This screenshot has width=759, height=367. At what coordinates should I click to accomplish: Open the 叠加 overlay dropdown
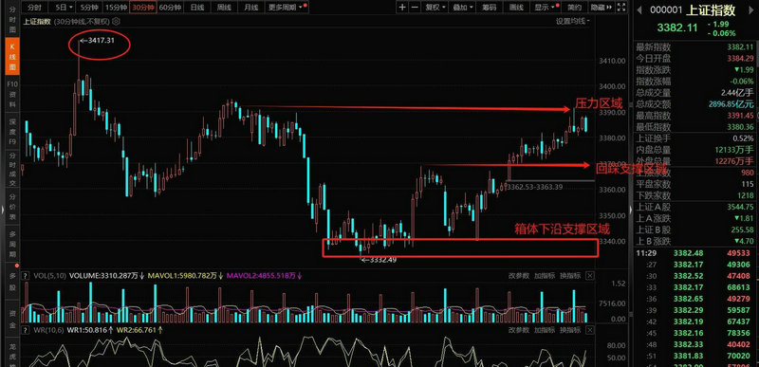point(463,8)
